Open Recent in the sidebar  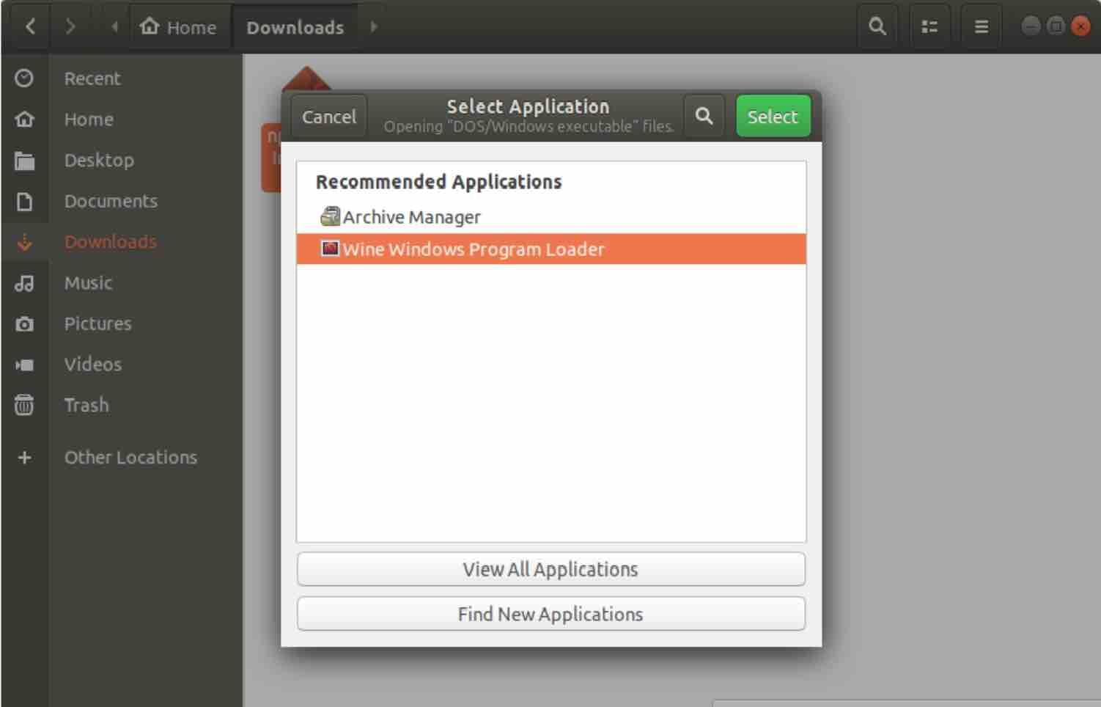coord(122,78)
